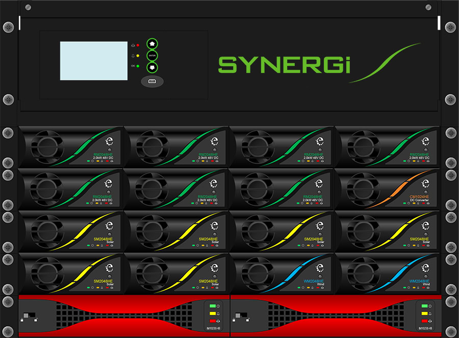Click the red alarm LED on the controller
Screen dimensions: 459x338
(x=138, y=45)
